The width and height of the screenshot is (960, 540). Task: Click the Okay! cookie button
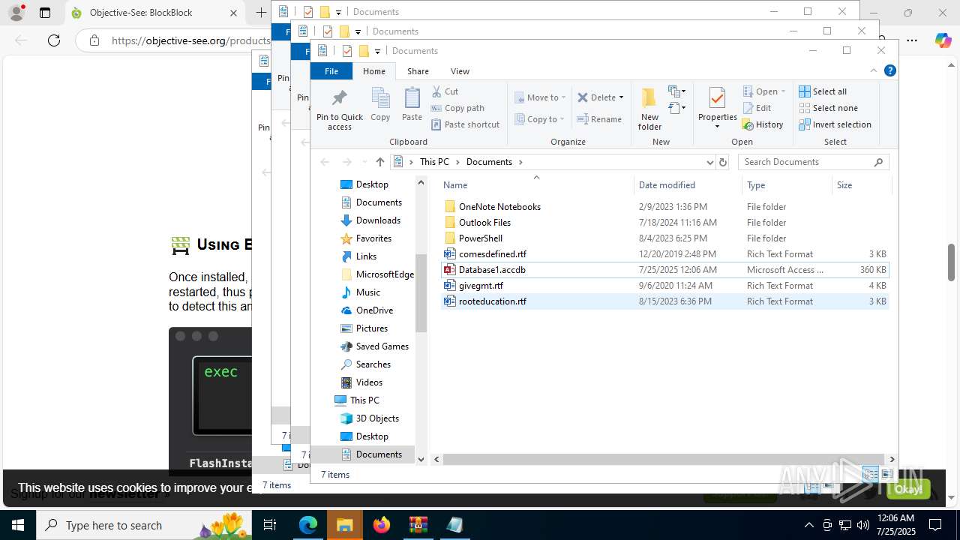[908, 489]
